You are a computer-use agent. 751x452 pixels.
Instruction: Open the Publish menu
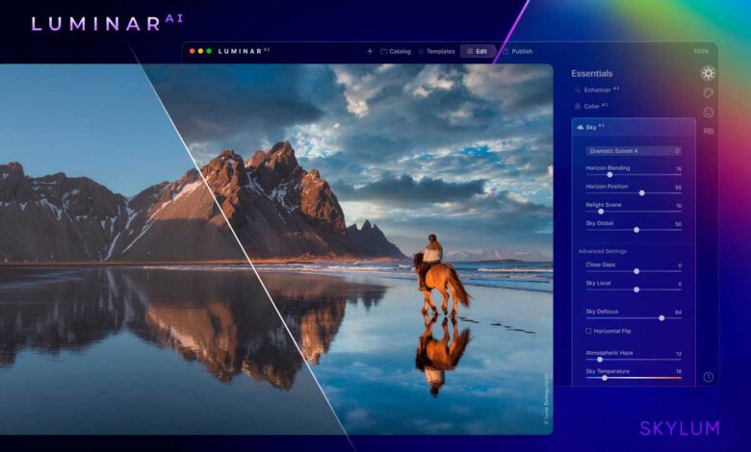517,51
